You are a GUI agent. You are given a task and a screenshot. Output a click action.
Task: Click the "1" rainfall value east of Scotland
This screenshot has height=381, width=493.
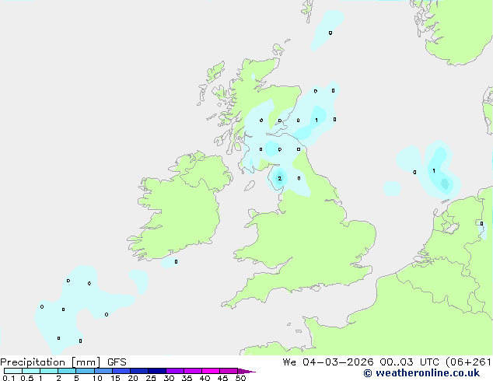[316, 121]
